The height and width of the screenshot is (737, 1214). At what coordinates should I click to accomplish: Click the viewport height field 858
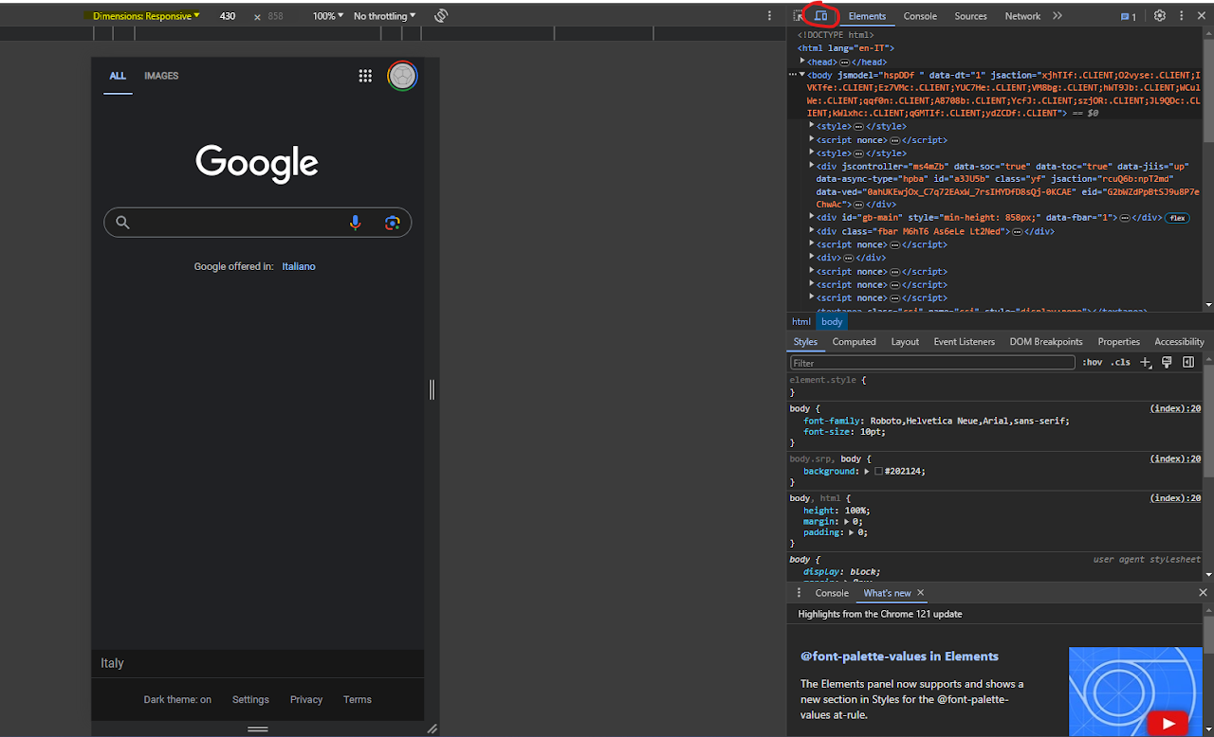click(276, 16)
